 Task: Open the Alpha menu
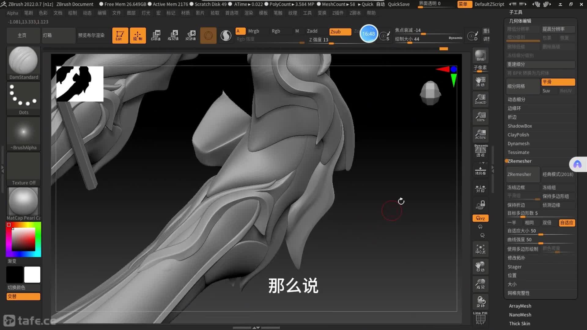(13, 13)
